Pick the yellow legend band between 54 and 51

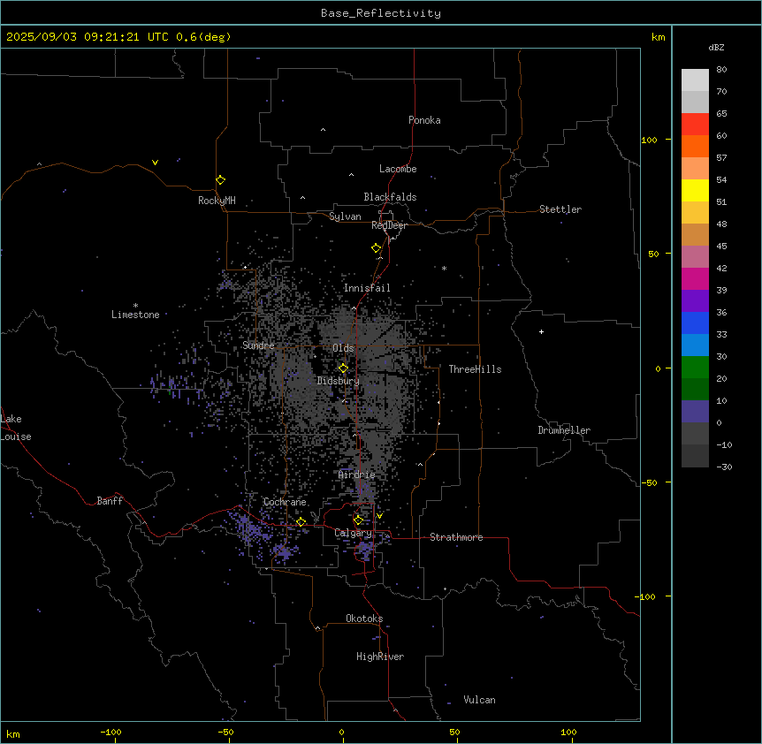point(695,190)
